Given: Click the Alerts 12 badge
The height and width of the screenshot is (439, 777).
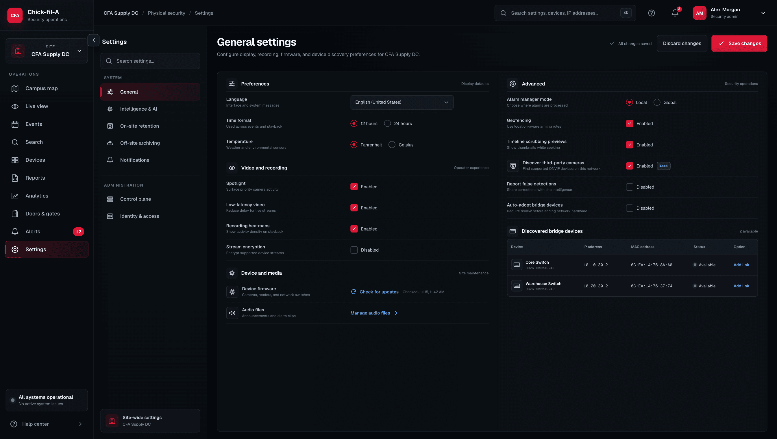Looking at the screenshot, I should pos(78,232).
